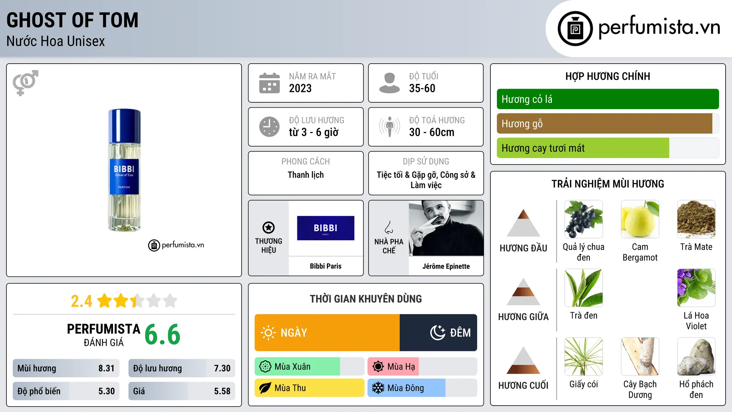Click the orange Ngày daytime bar
Image resolution: width=732 pixels, height=412 pixels.
pyautogui.click(x=327, y=333)
